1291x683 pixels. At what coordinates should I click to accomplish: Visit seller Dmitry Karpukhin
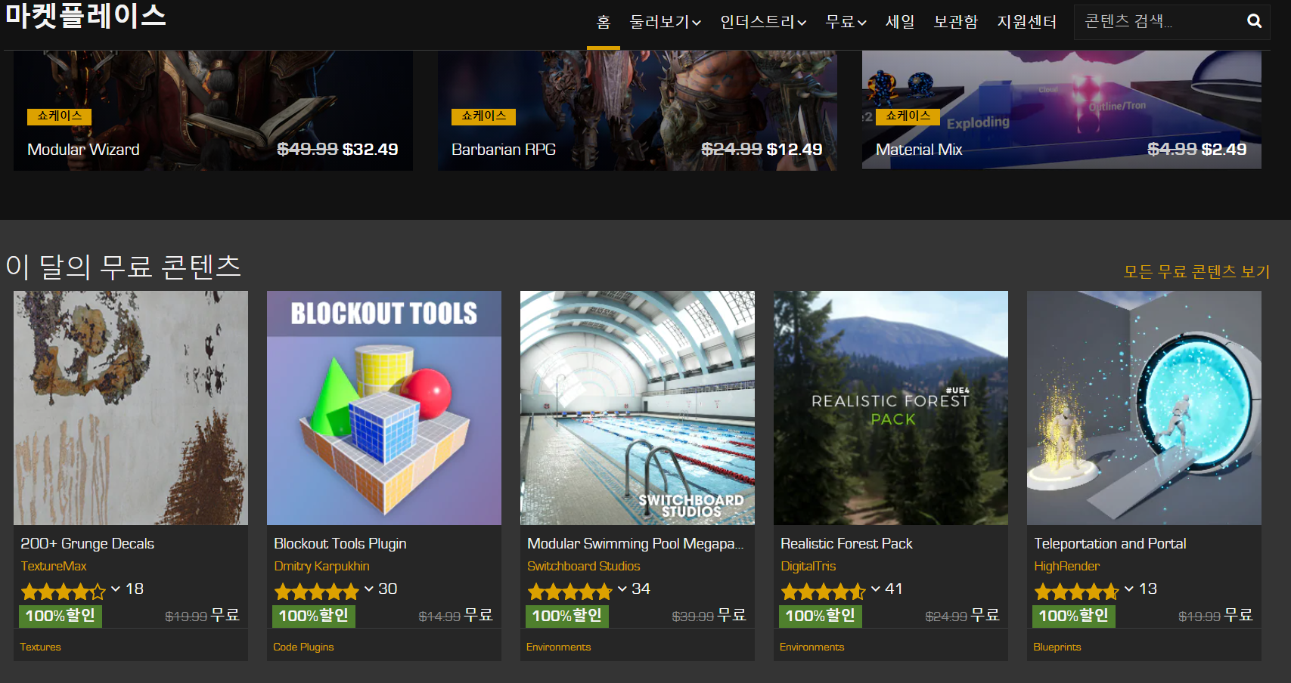point(321,566)
